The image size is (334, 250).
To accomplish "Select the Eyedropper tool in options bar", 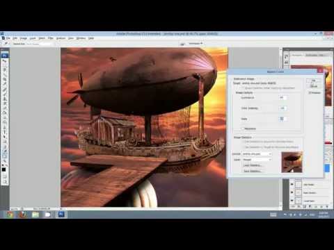I will click(6, 44).
